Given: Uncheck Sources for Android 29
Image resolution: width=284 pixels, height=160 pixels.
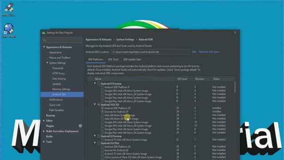Looking at the screenshot, I should [103, 112].
